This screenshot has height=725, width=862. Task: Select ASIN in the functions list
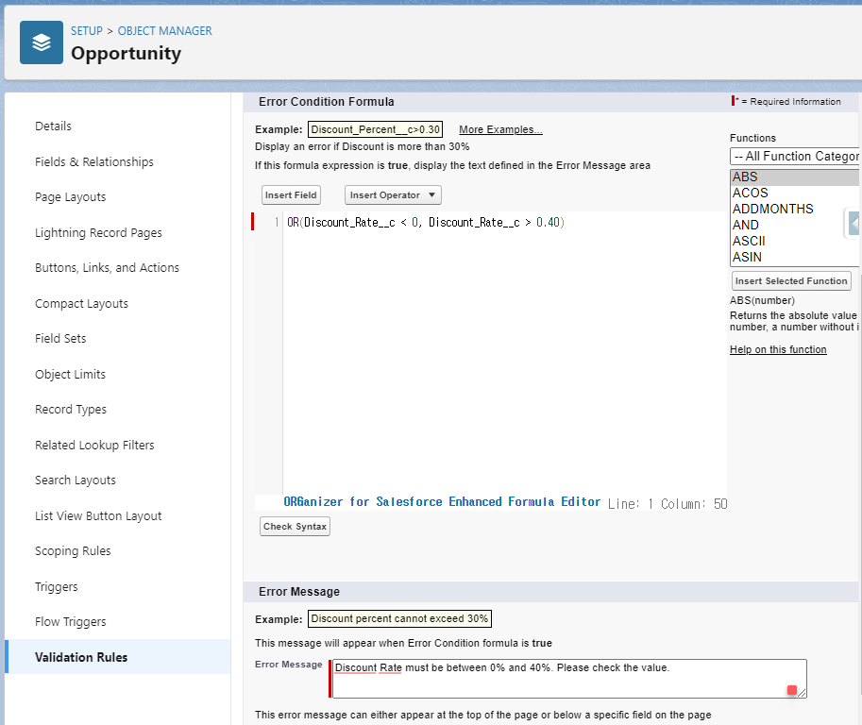coord(795,257)
